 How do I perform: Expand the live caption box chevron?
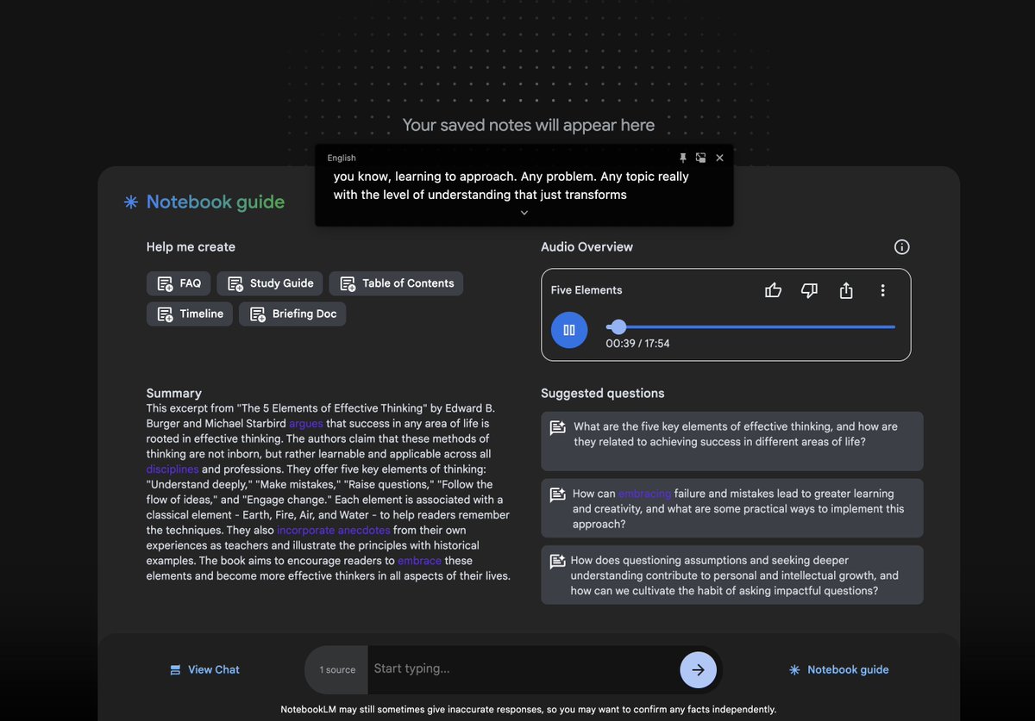[524, 213]
